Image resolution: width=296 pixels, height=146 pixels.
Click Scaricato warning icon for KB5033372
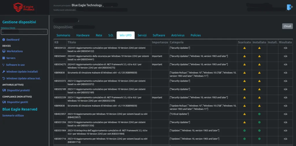(245, 81)
